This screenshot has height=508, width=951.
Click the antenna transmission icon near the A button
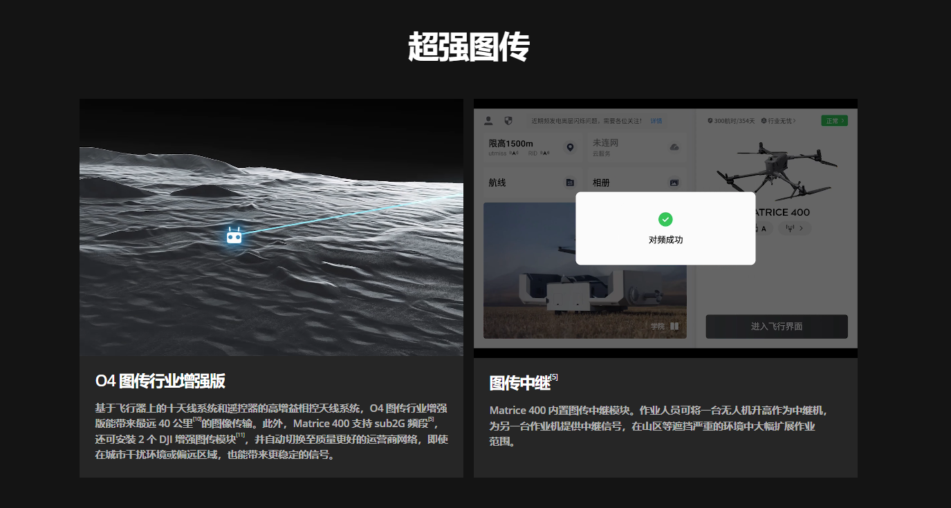click(789, 228)
